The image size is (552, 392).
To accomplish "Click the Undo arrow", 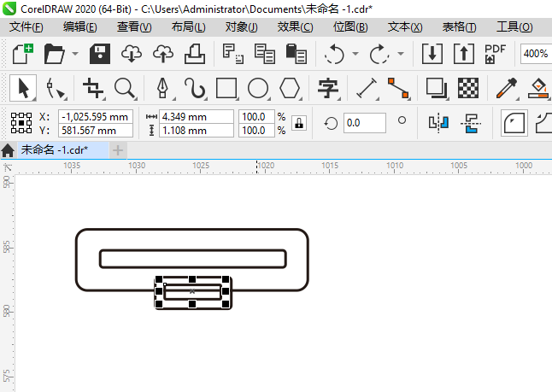I will coord(334,54).
